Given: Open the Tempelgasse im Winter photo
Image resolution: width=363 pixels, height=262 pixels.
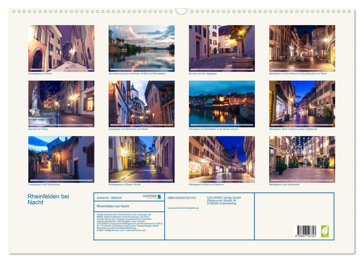Looking at the screenshot, I should tap(61, 48).
